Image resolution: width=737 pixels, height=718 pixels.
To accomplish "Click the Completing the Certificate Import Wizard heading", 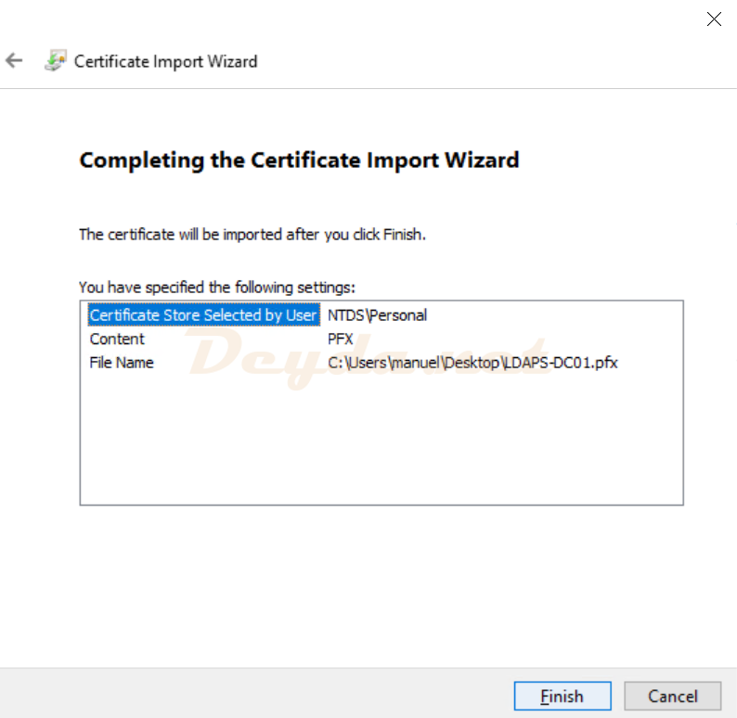I will pos(299,160).
